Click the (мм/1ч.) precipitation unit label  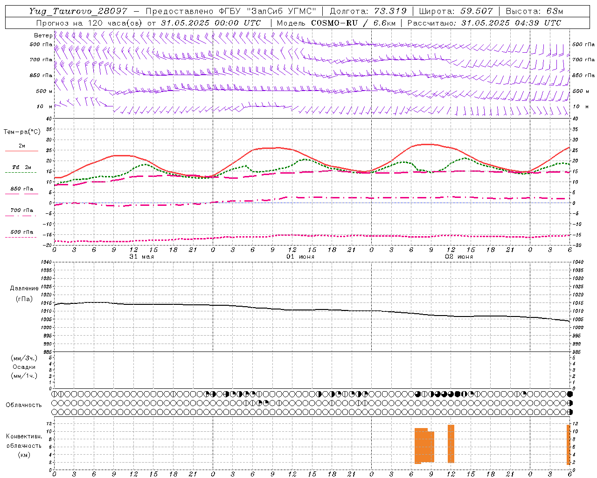24,376
